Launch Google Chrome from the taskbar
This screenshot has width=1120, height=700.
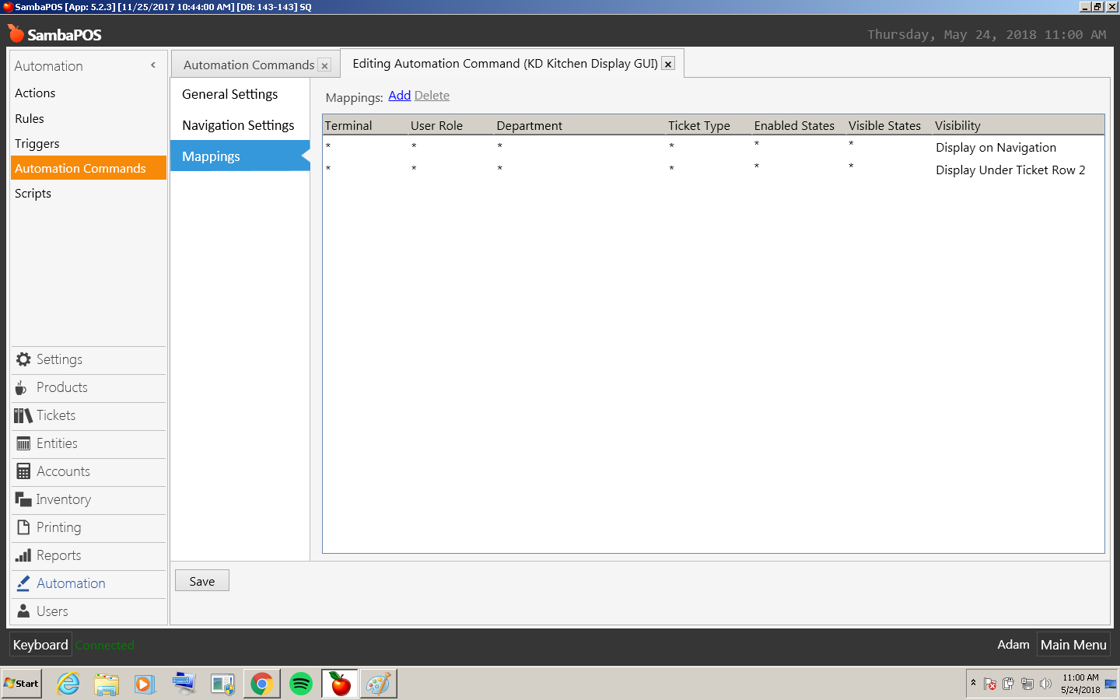tap(262, 684)
